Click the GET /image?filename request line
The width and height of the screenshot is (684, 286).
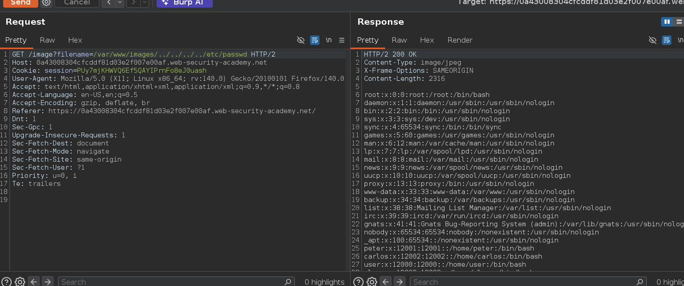click(144, 54)
